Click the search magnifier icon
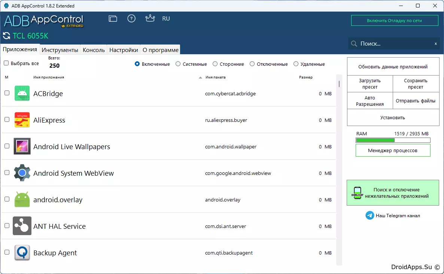 [354, 43]
